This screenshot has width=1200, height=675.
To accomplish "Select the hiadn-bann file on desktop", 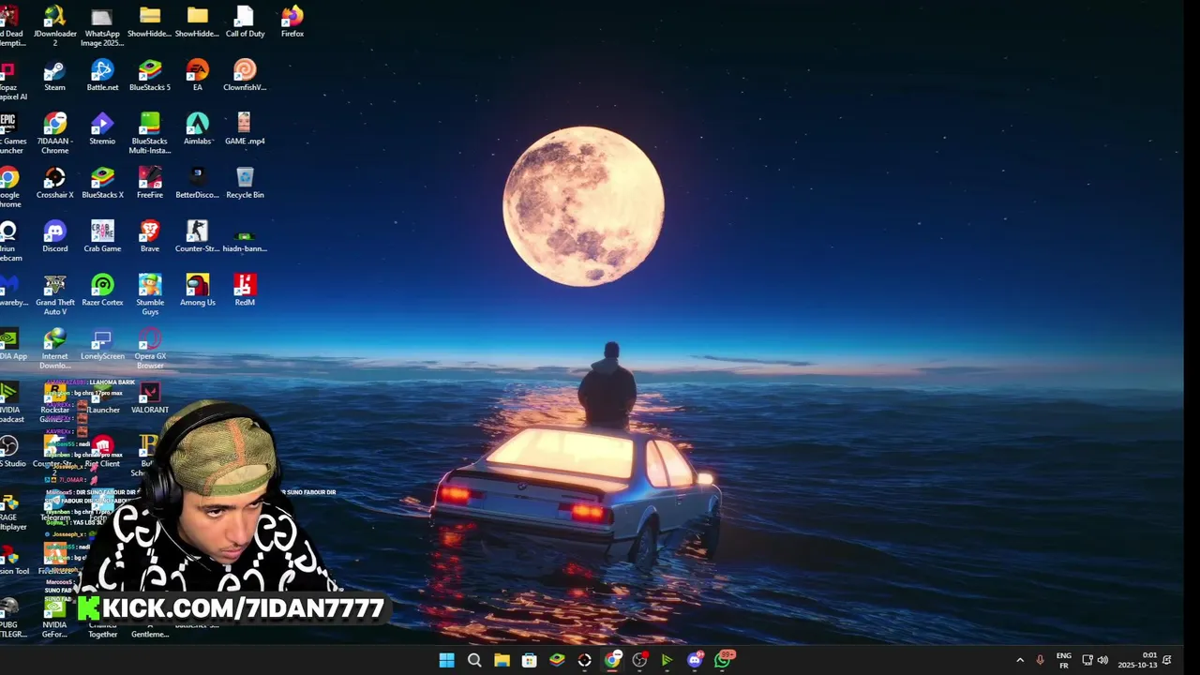I will [245, 241].
